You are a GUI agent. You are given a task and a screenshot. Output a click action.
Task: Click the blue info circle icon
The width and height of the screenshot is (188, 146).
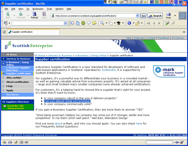pyautogui.click(x=129, y=23)
